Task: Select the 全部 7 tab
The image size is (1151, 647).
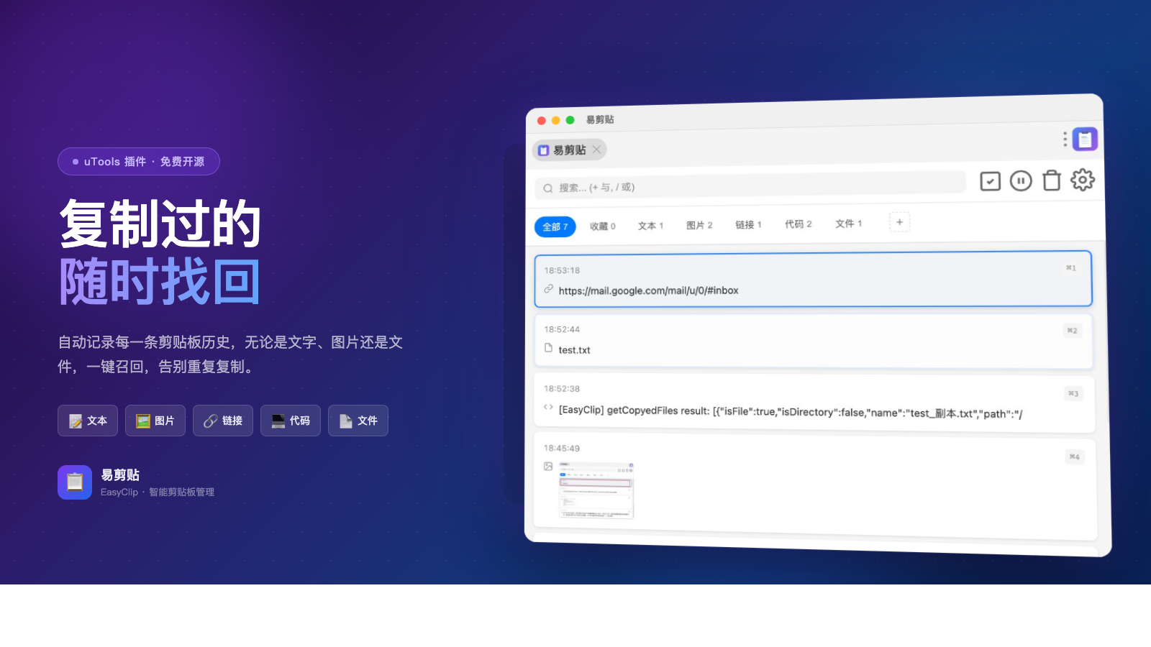Action: [x=555, y=227]
